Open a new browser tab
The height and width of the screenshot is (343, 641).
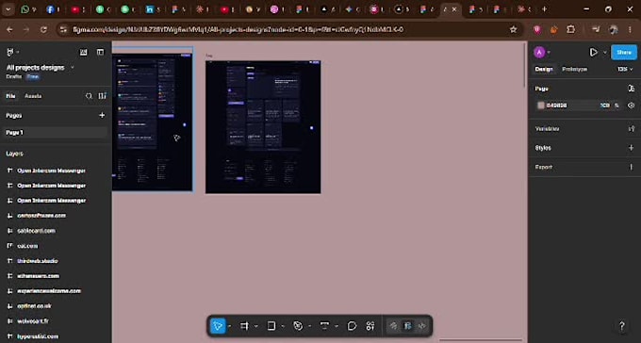click(x=544, y=9)
